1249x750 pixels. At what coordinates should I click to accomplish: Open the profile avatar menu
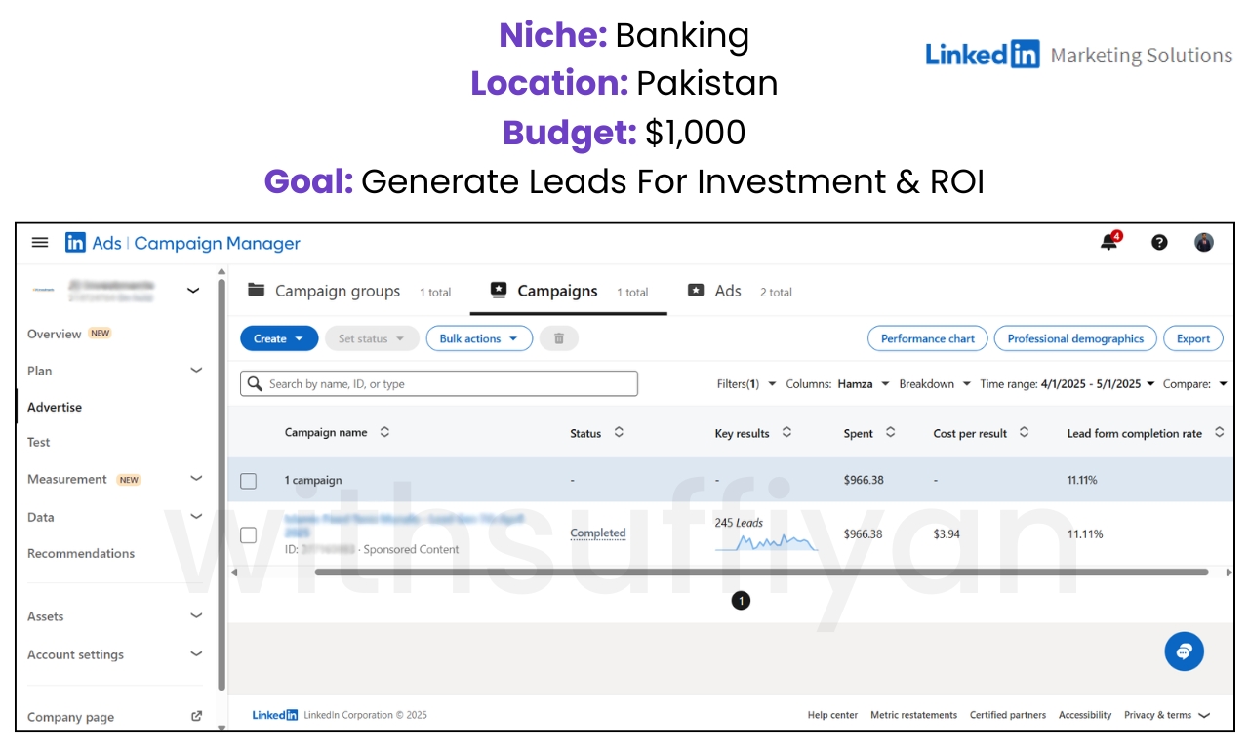tap(1204, 243)
